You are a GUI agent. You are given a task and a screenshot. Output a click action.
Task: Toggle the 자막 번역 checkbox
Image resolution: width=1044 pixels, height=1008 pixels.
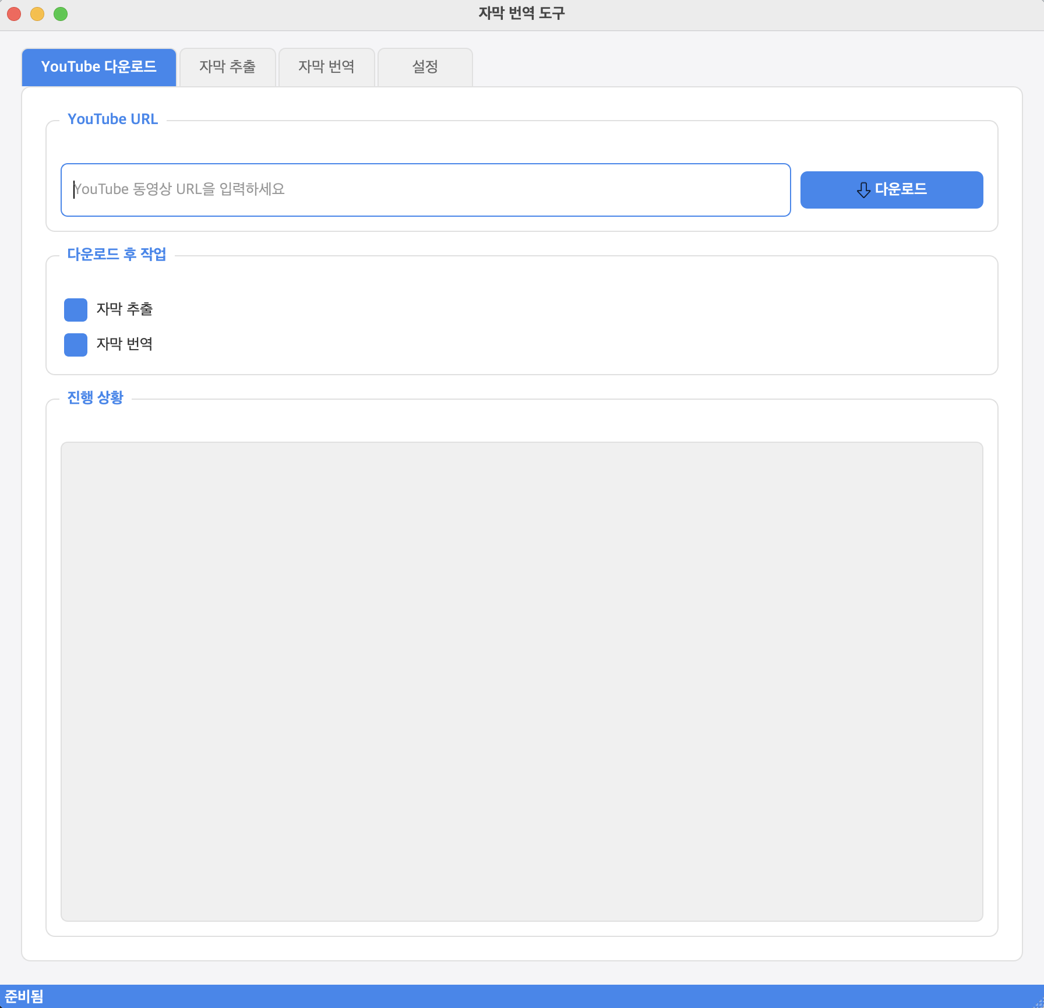(x=76, y=345)
